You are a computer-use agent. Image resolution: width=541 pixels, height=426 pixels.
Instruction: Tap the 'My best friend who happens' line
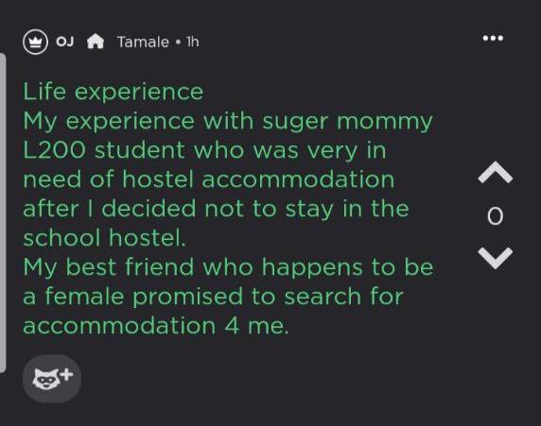228,267
